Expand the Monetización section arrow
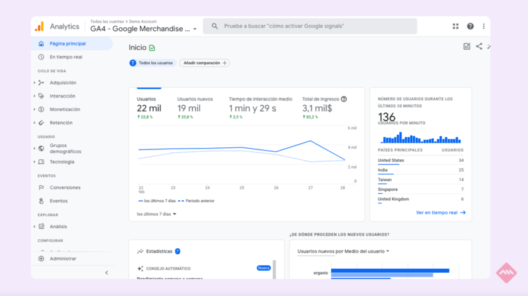The image size is (528, 296). tap(35, 109)
